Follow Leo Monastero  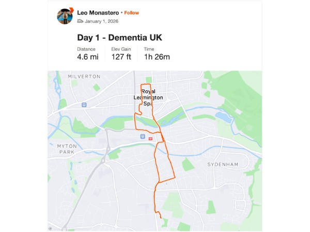(x=131, y=12)
